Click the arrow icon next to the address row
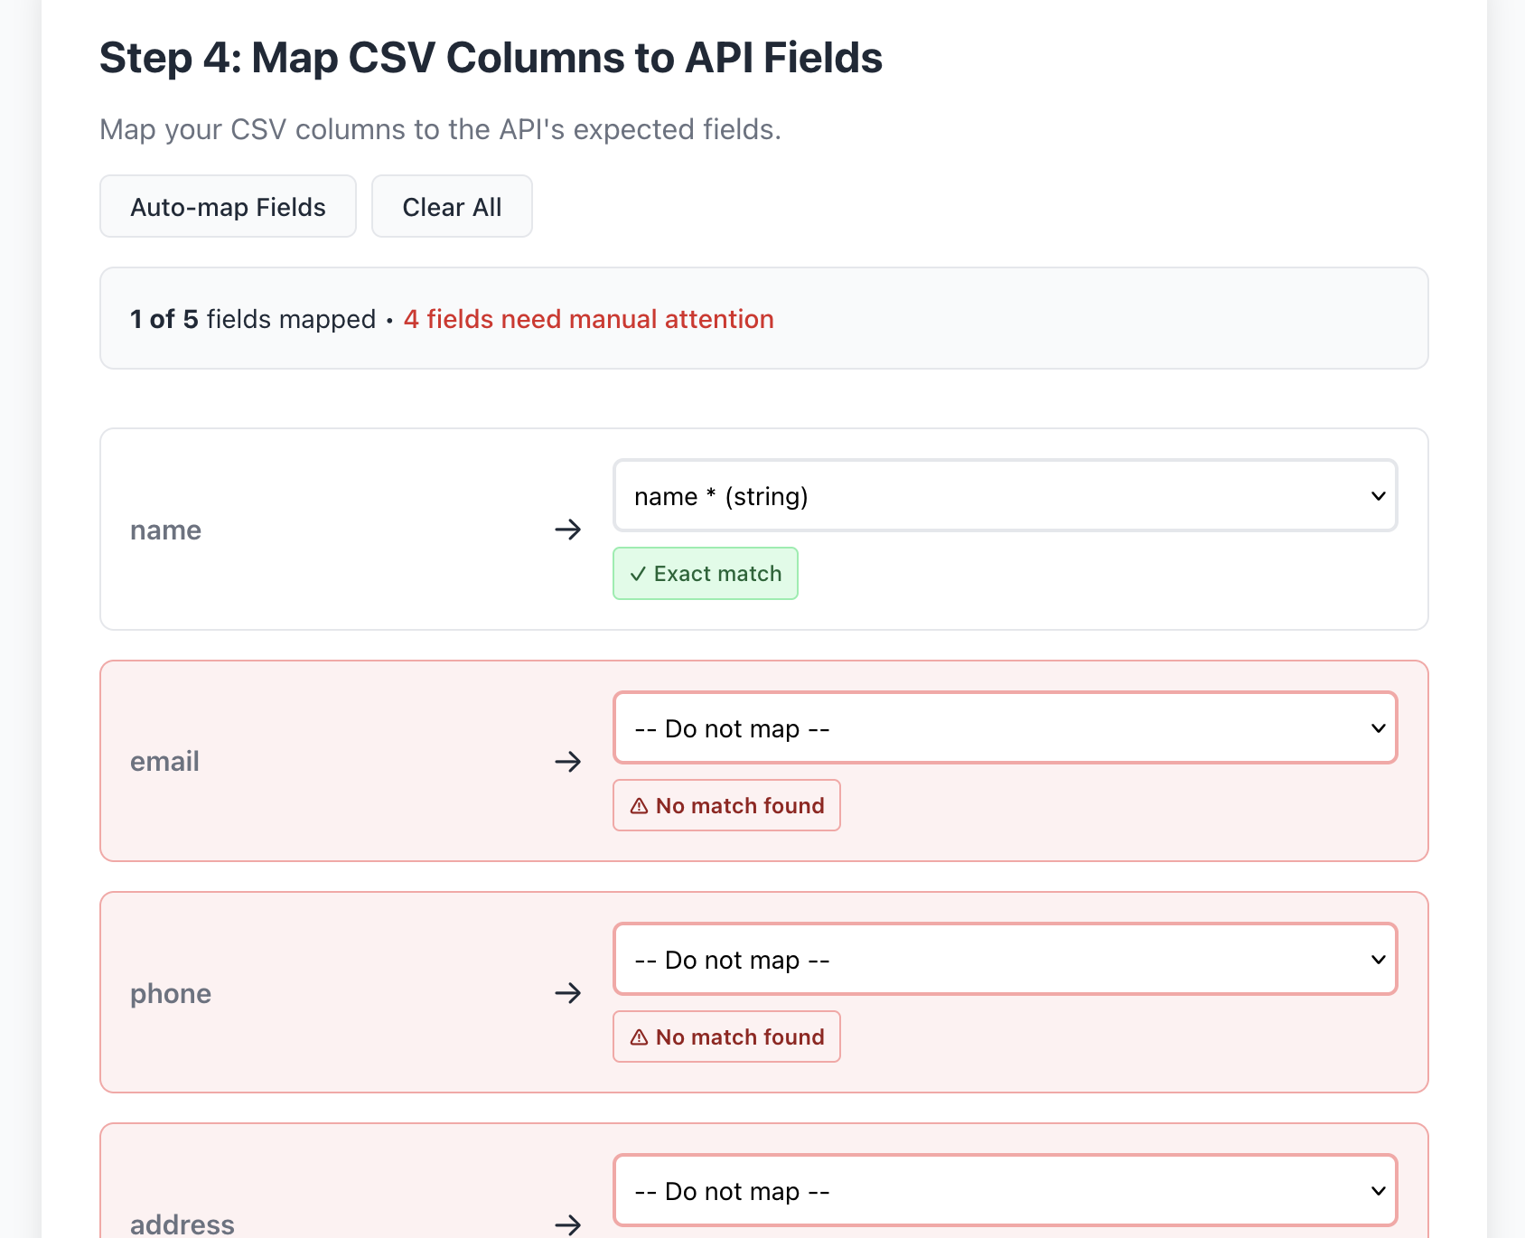Image resolution: width=1525 pixels, height=1238 pixels. [568, 1226]
